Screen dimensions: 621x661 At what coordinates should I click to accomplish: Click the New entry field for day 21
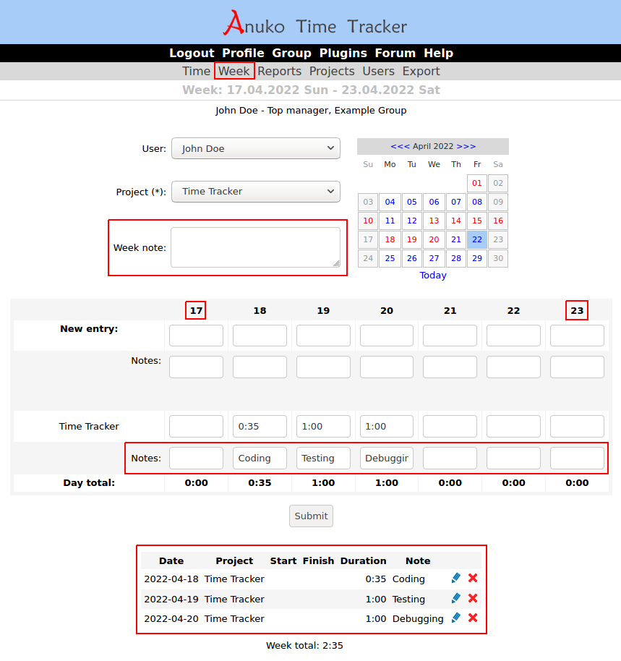pos(450,336)
